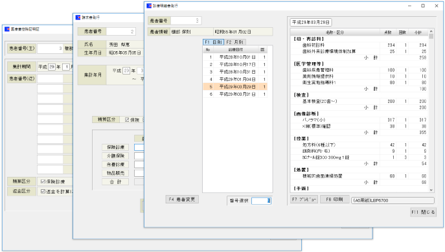Click the printer name field (A5用紙)LBP6700
The width and height of the screenshot is (445, 252).
click(x=393, y=200)
